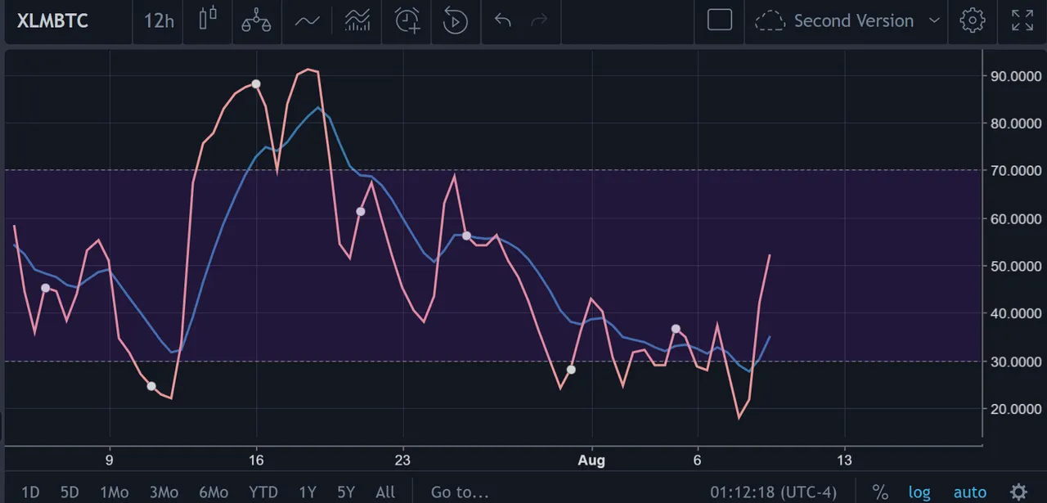Undo the last chart action

click(x=503, y=20)
